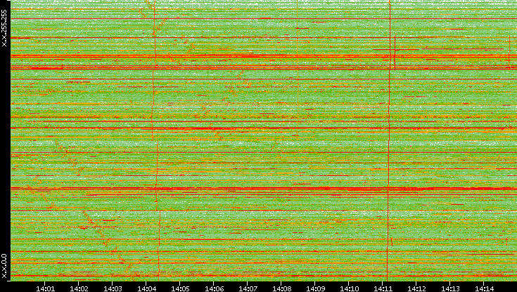Screen dimensions: 517x292
Task: Select the 14:12 time axis label
Action: 416,287
